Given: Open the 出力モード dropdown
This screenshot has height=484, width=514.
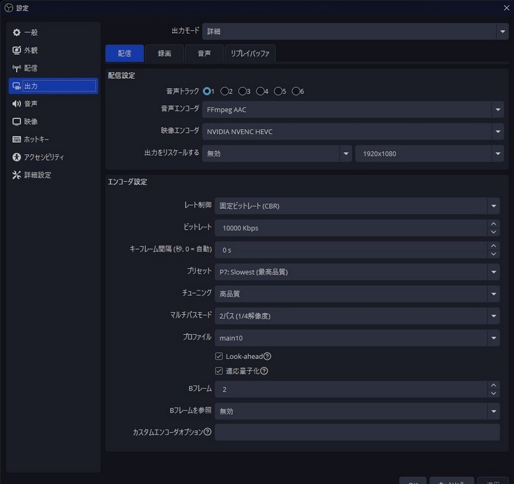Looking at the screenshot, I should (355, 31).
